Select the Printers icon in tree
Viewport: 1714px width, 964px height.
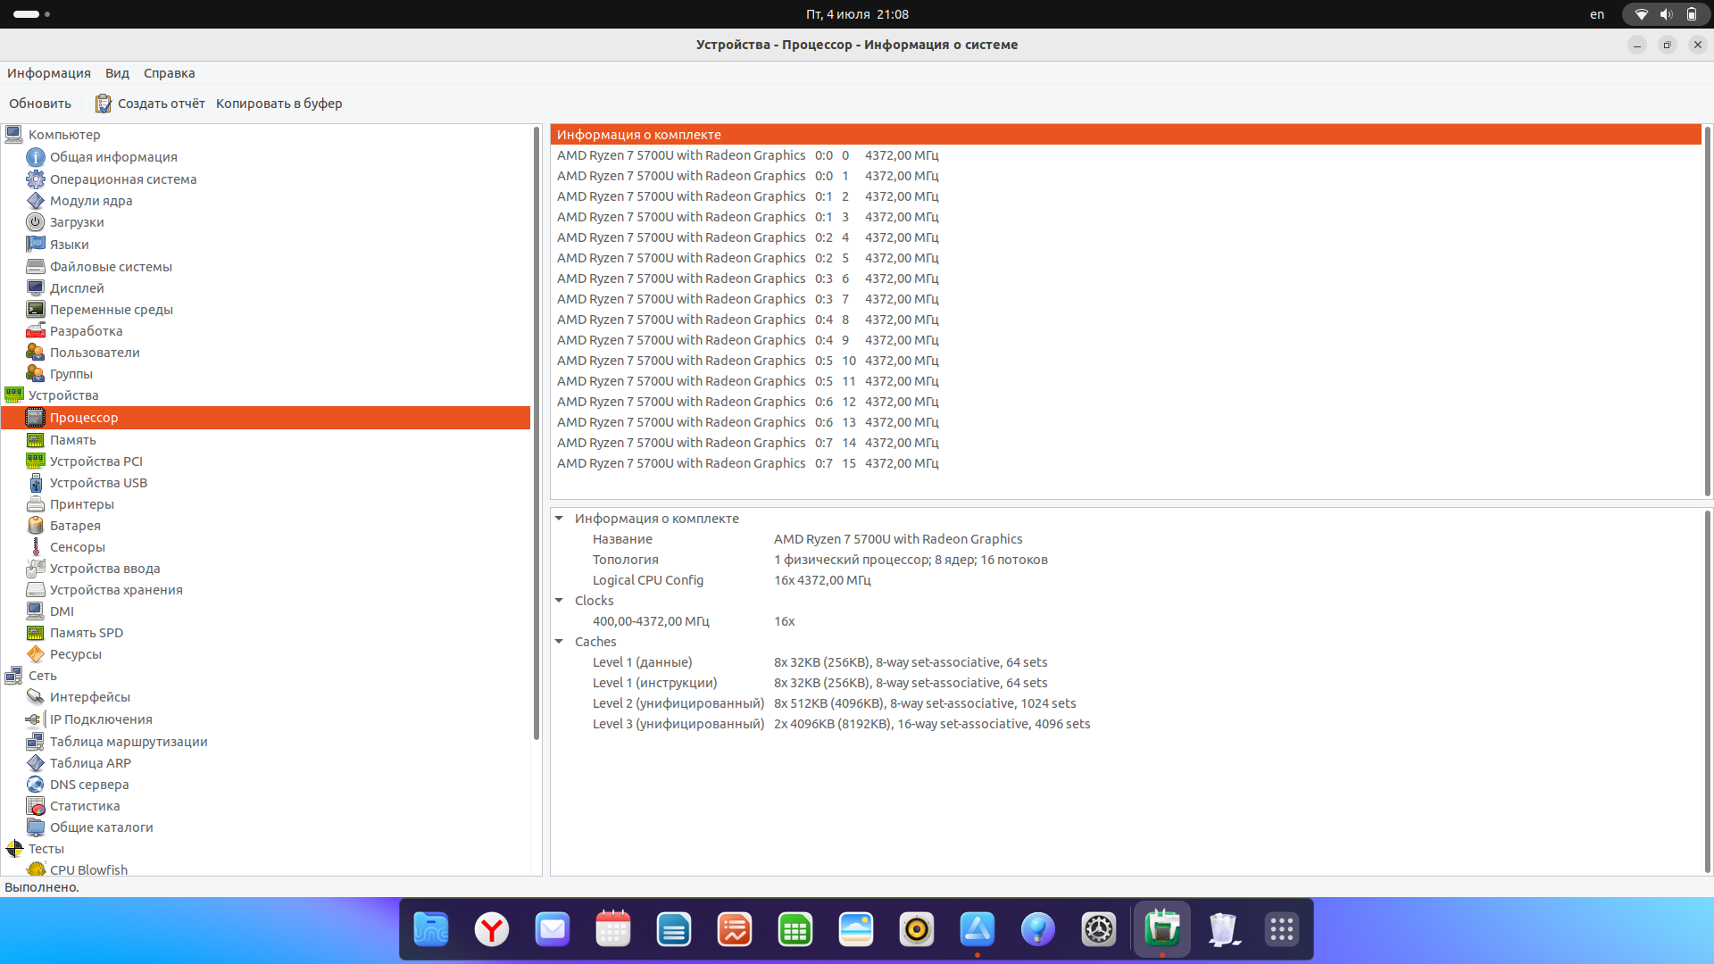click(36, 504)
